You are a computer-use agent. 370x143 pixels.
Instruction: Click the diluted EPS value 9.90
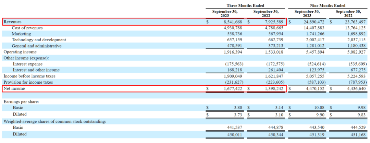pyautogui.click(x=315, y=114)
